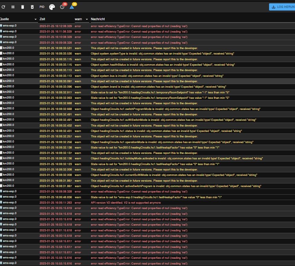Select the error row at 16:00:15.618
The height and width of the screenshot is (266, 295).
(x=147, y=236)
